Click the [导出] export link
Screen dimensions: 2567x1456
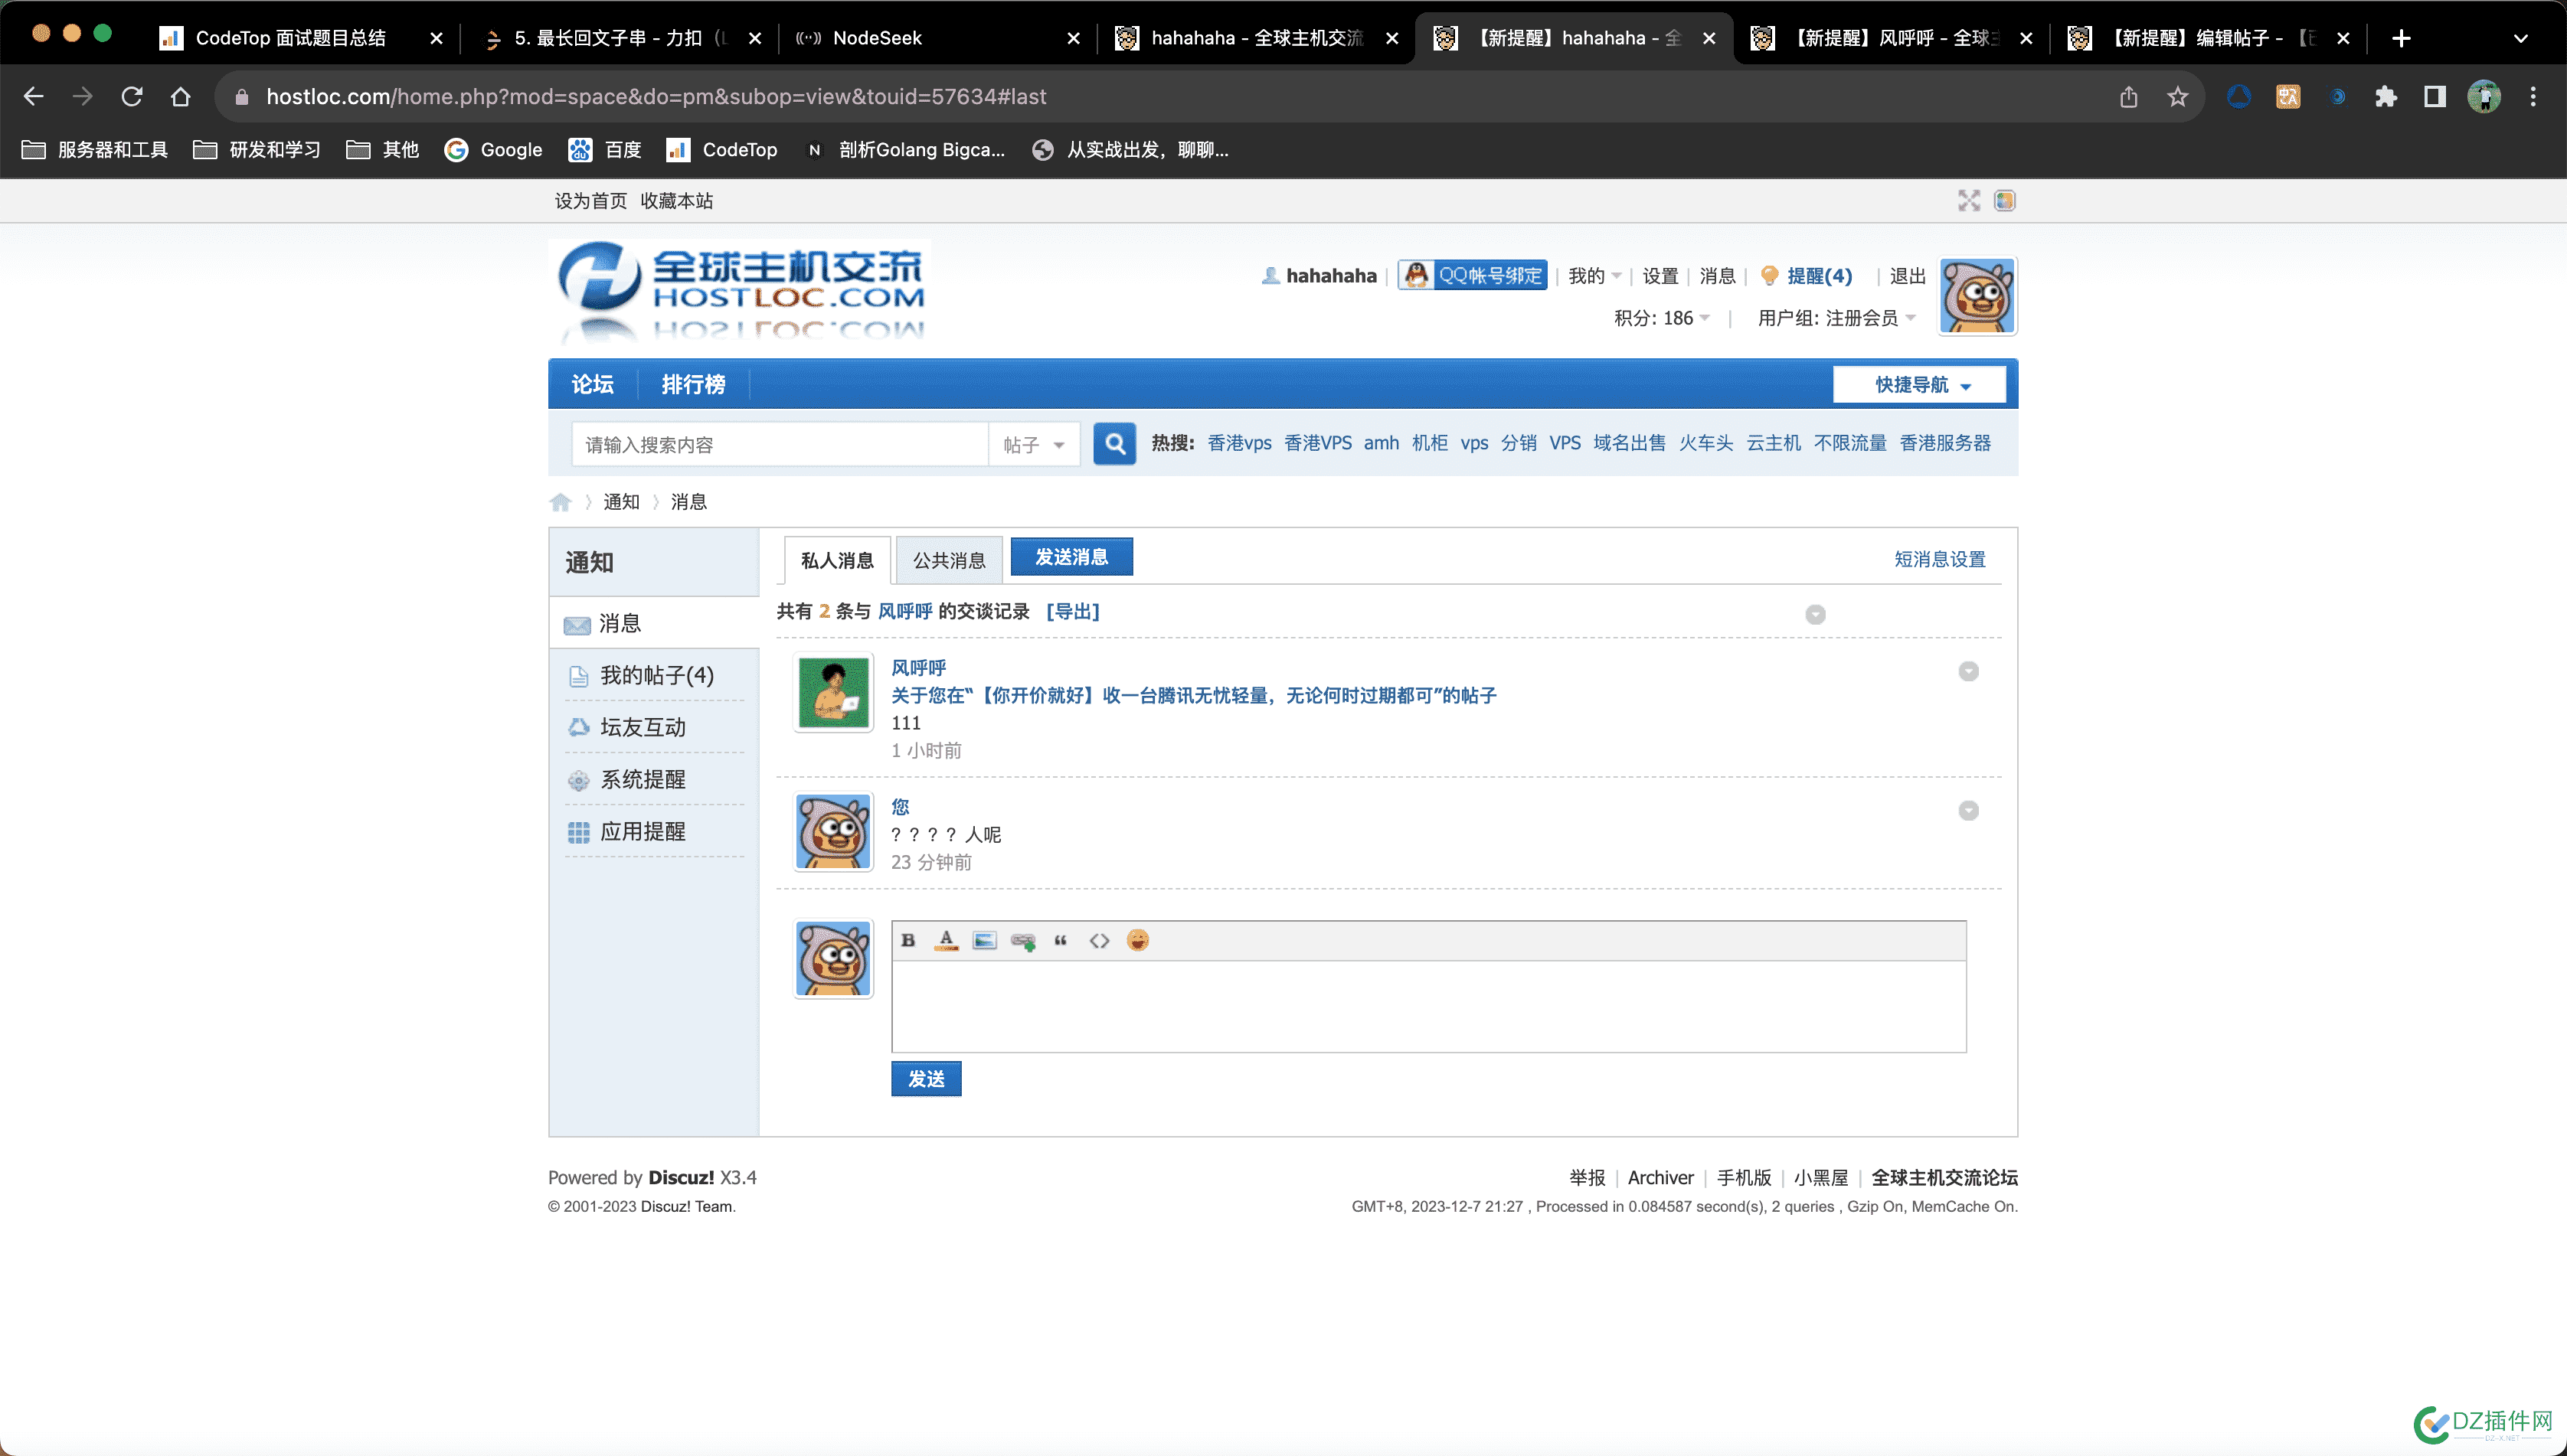[1072, 611]
